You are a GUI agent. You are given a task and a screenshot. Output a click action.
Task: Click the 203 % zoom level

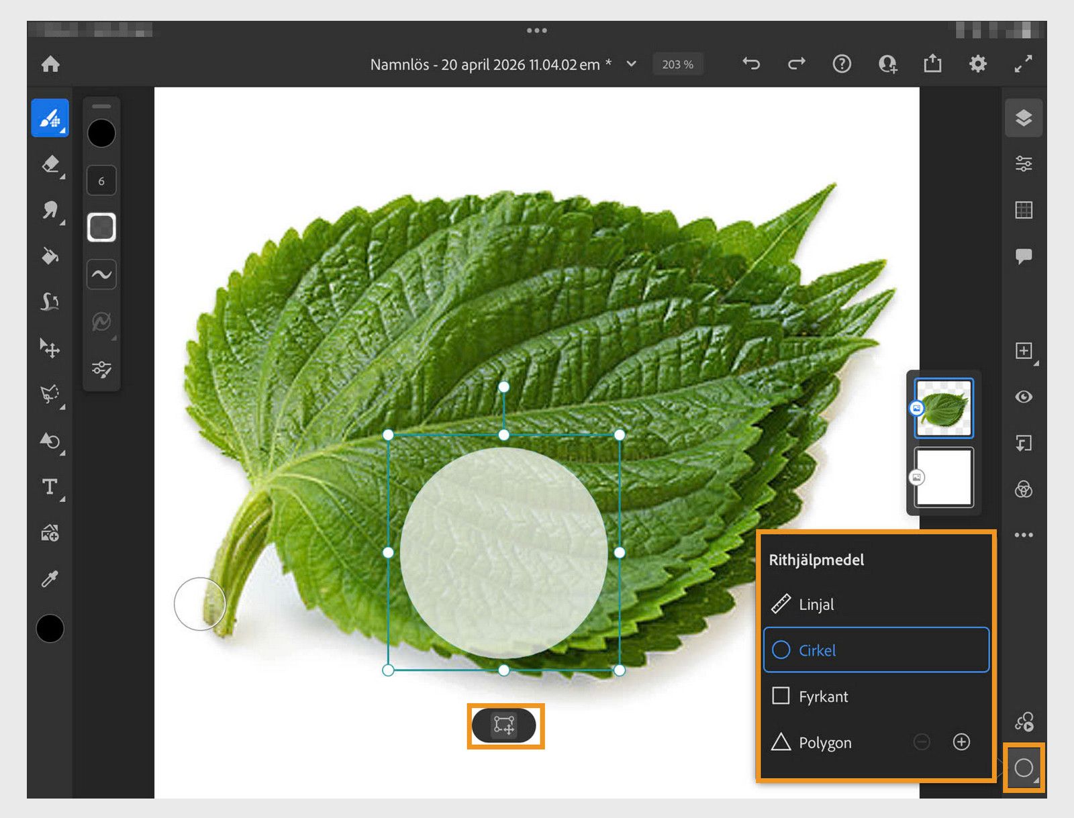pos(678,64)
